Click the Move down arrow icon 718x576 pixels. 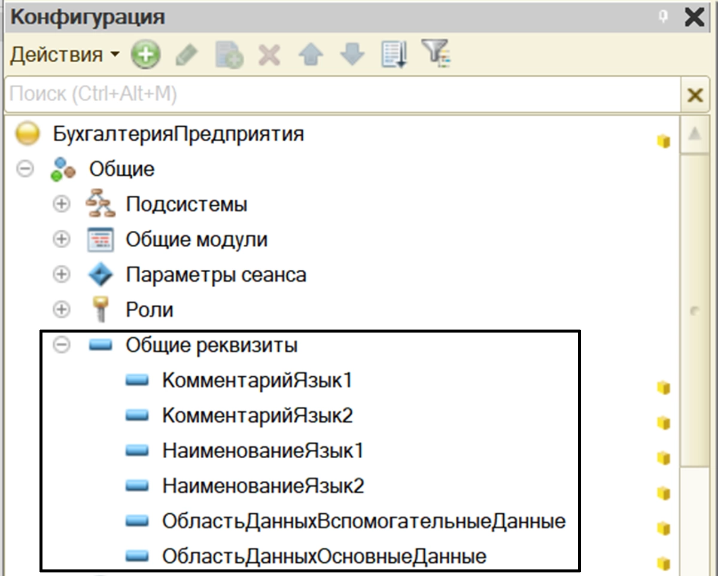[352, 56]
